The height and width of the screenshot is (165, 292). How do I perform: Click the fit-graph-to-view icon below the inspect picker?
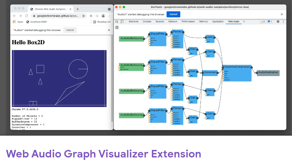coord(117,27)
